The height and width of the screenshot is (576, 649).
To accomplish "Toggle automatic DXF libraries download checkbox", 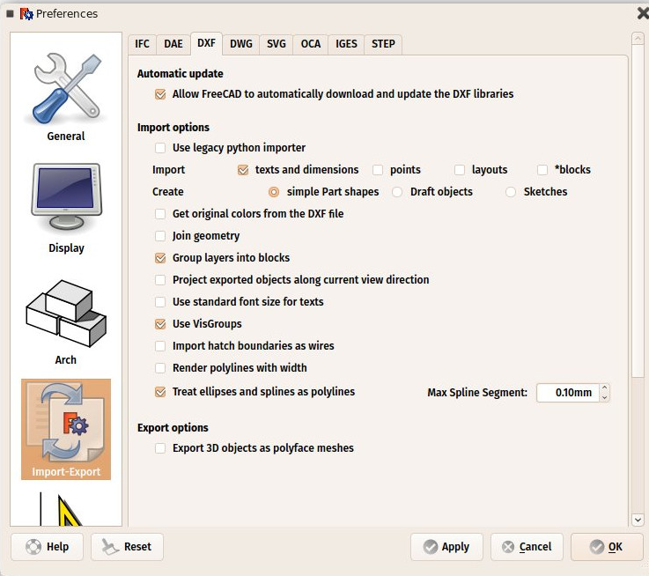I will tap(160, 94).
